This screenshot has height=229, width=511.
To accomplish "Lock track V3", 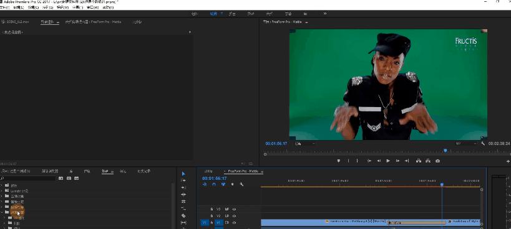I will [212, 209].
